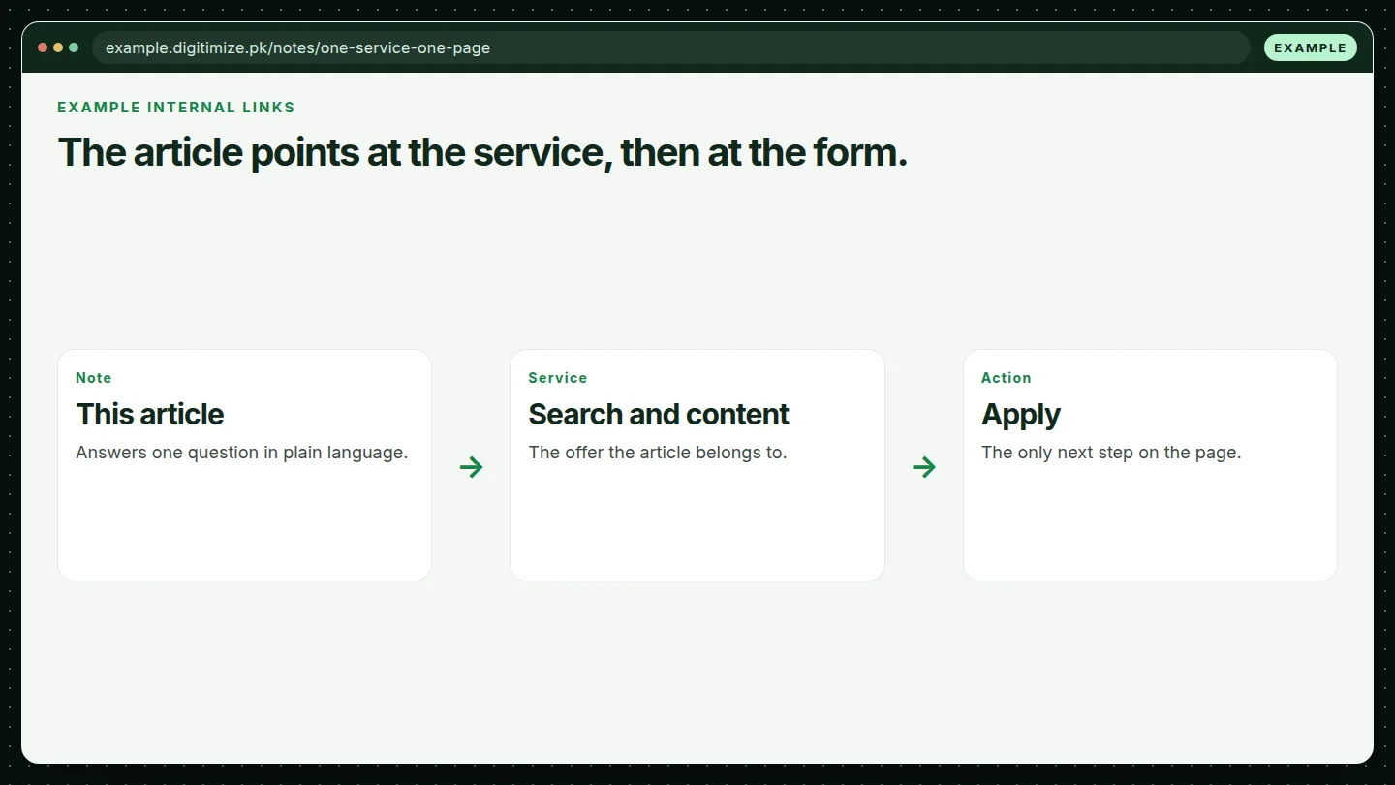The width and height of the screenshot is (1395, 785).
Task: Open the 'Search and content' card title
Action: [x=659, y=414]
